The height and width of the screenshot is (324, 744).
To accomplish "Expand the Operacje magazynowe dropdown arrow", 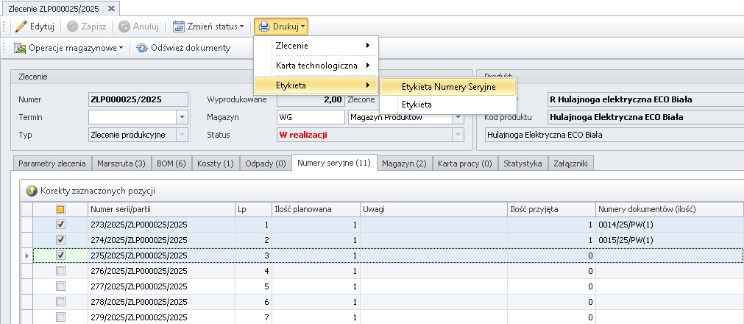I will point(121,48).
